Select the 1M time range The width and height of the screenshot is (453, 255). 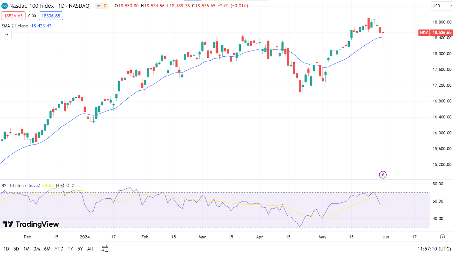[x=26, y=249]
